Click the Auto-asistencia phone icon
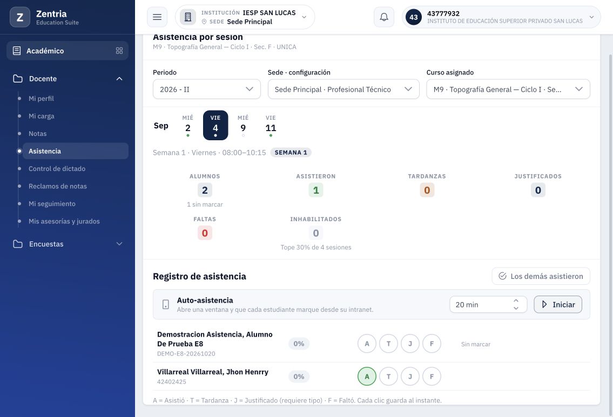 [x=166, y=305]
